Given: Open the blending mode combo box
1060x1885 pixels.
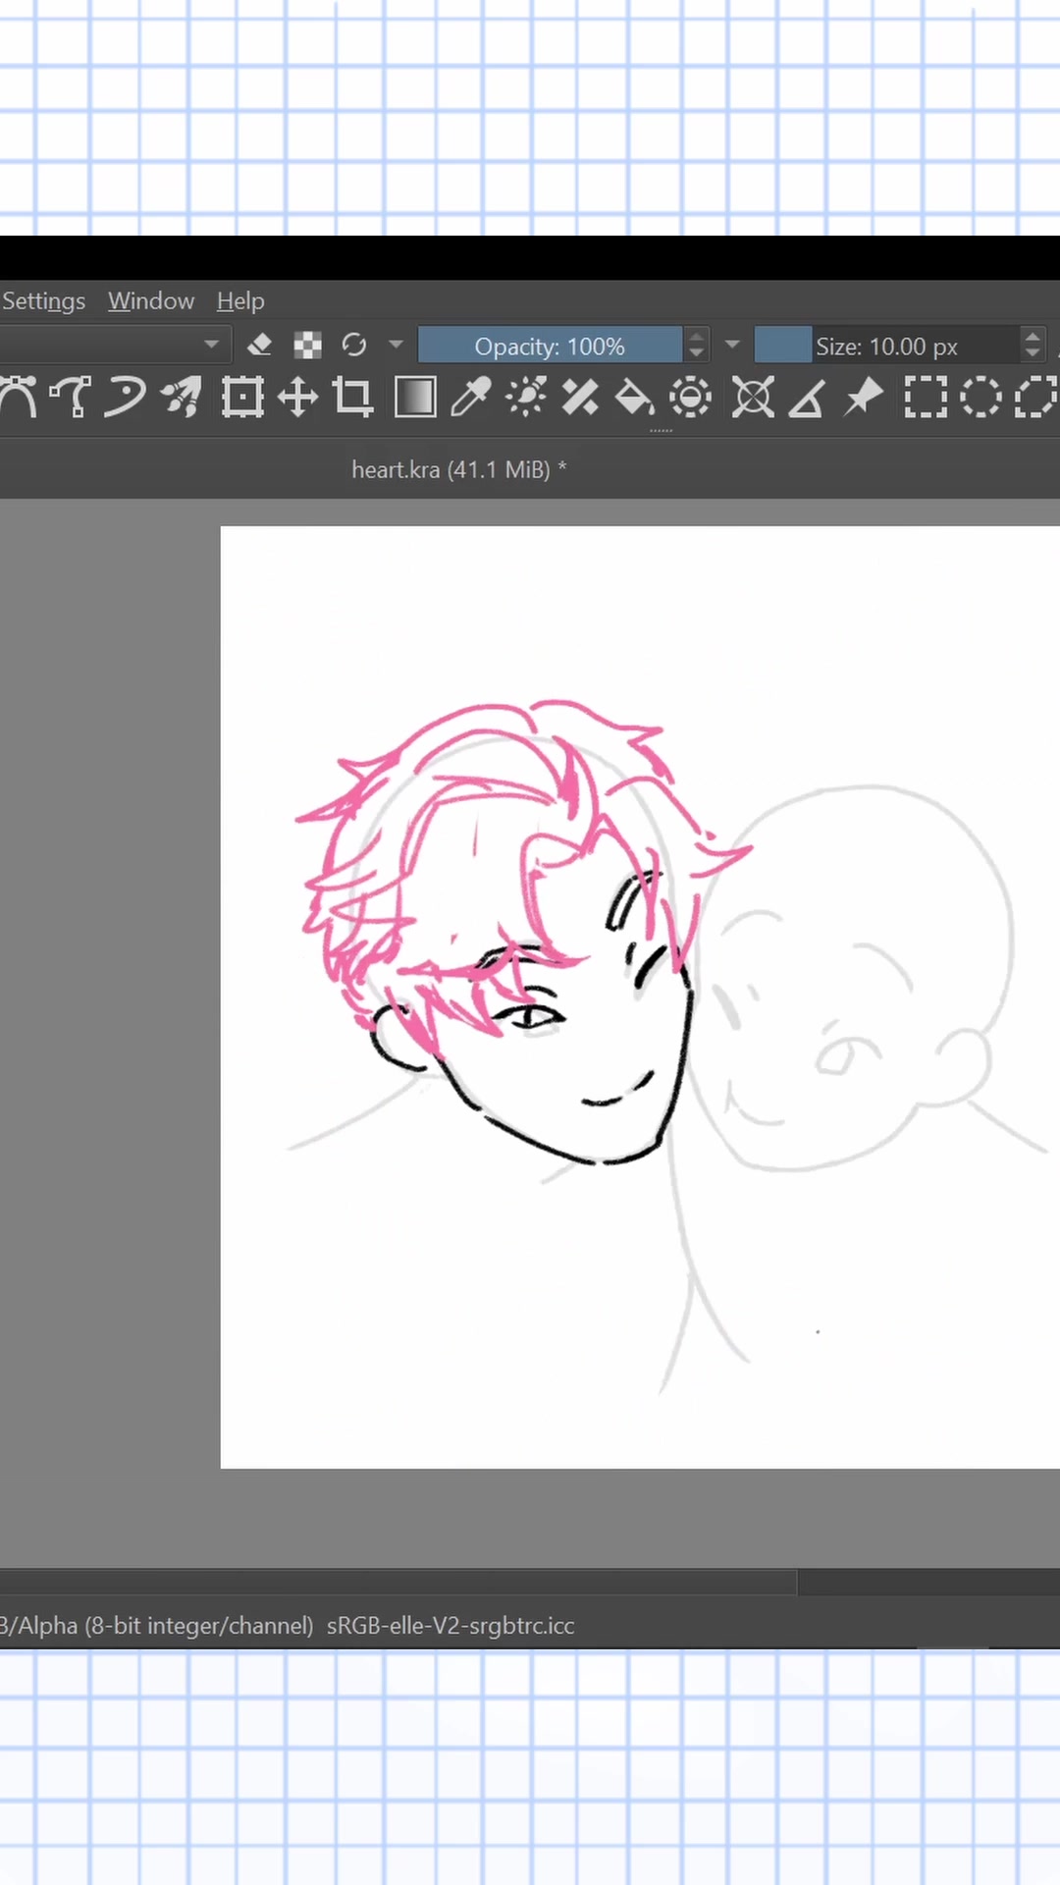Looking at the screenshot, I should point(115,345).
